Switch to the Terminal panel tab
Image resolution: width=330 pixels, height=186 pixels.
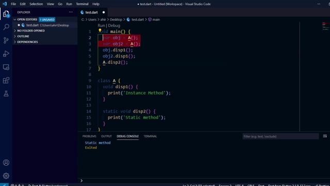[x=150, y=136]
